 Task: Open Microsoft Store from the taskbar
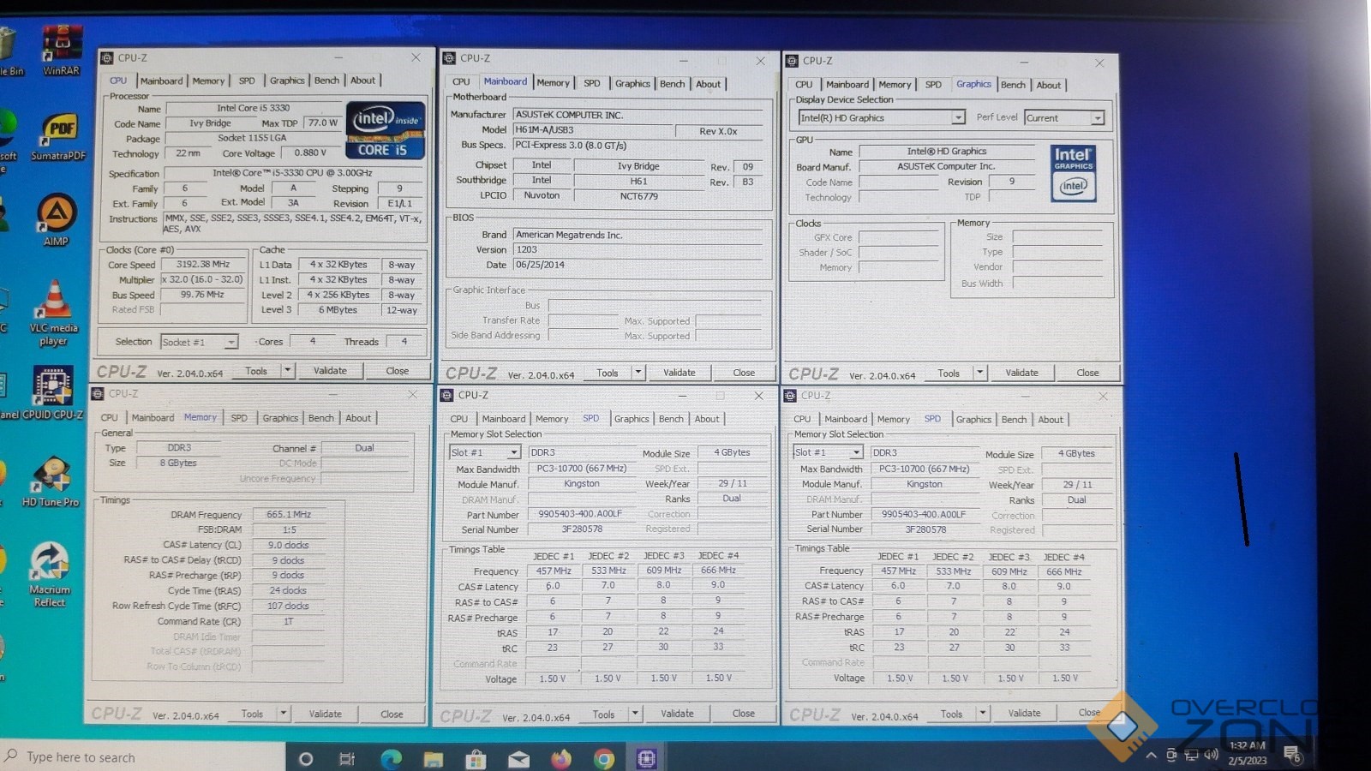[476, 758]
